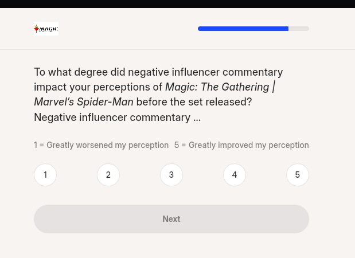Choose rating 2 radio option
Screen dimensions: 355x258
[108, 175]
